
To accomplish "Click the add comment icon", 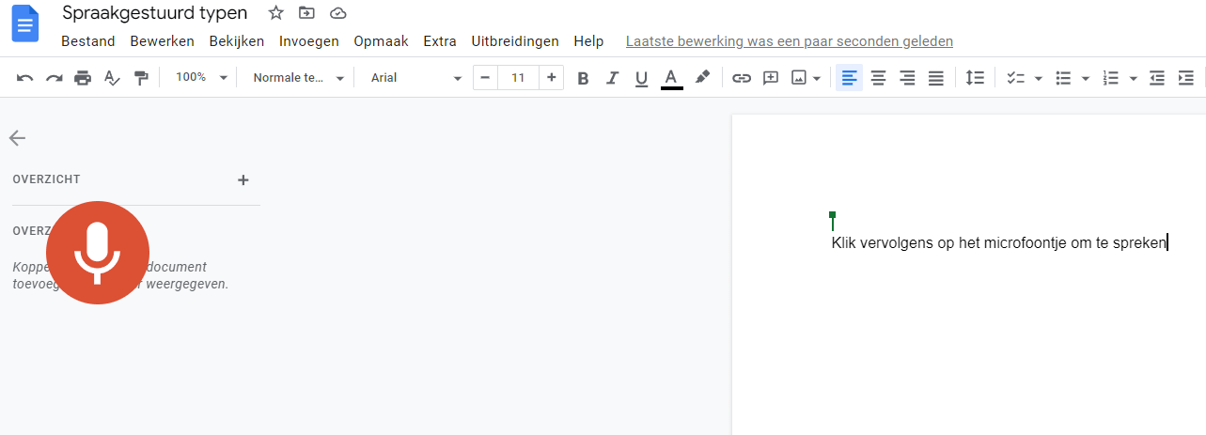I will coord(771,78).
